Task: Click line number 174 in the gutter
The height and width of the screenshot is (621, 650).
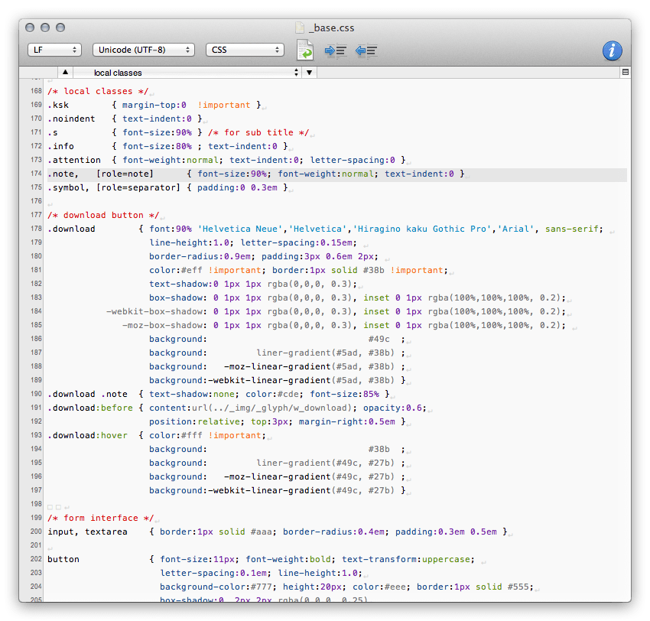Action: 36,174
